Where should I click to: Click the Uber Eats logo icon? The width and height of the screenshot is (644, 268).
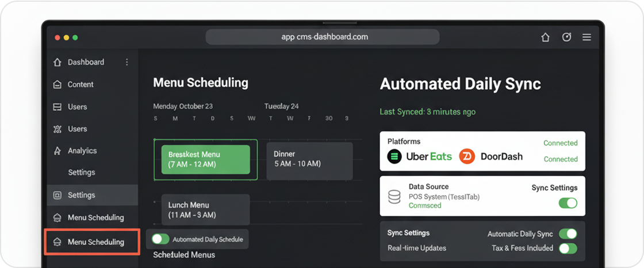394,156
